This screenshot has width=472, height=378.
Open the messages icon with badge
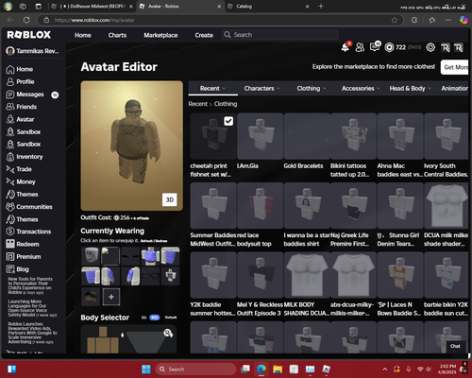click(x=375, y=47)
